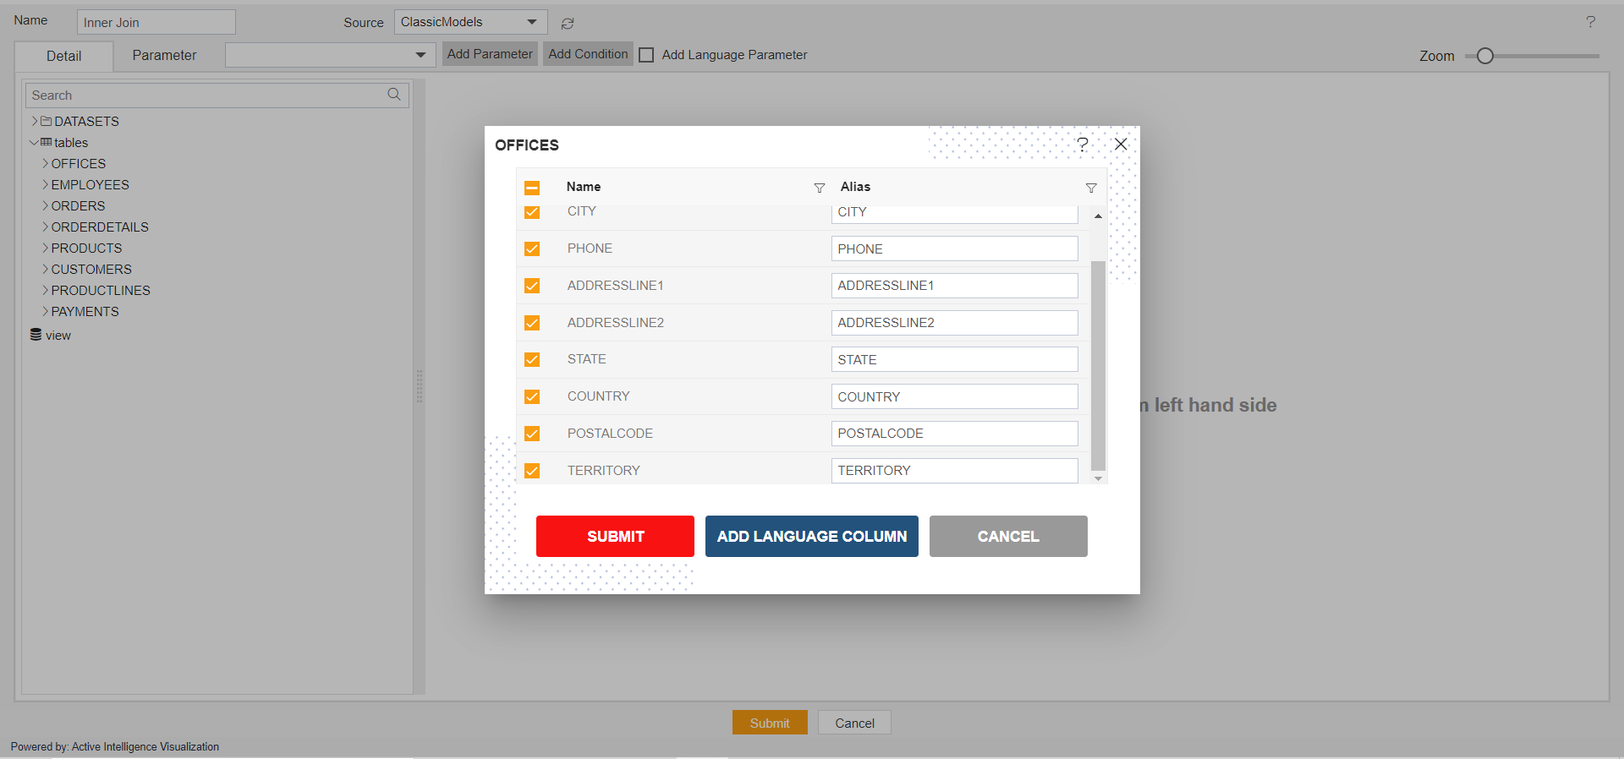Open the page help question mark icon
The width and height of the screenshot is (1624, 759).
click(1590, 22)
